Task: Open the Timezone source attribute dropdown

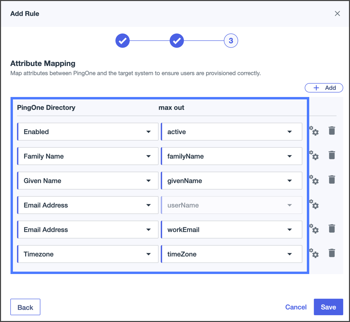Action: [x=88, y=254]
